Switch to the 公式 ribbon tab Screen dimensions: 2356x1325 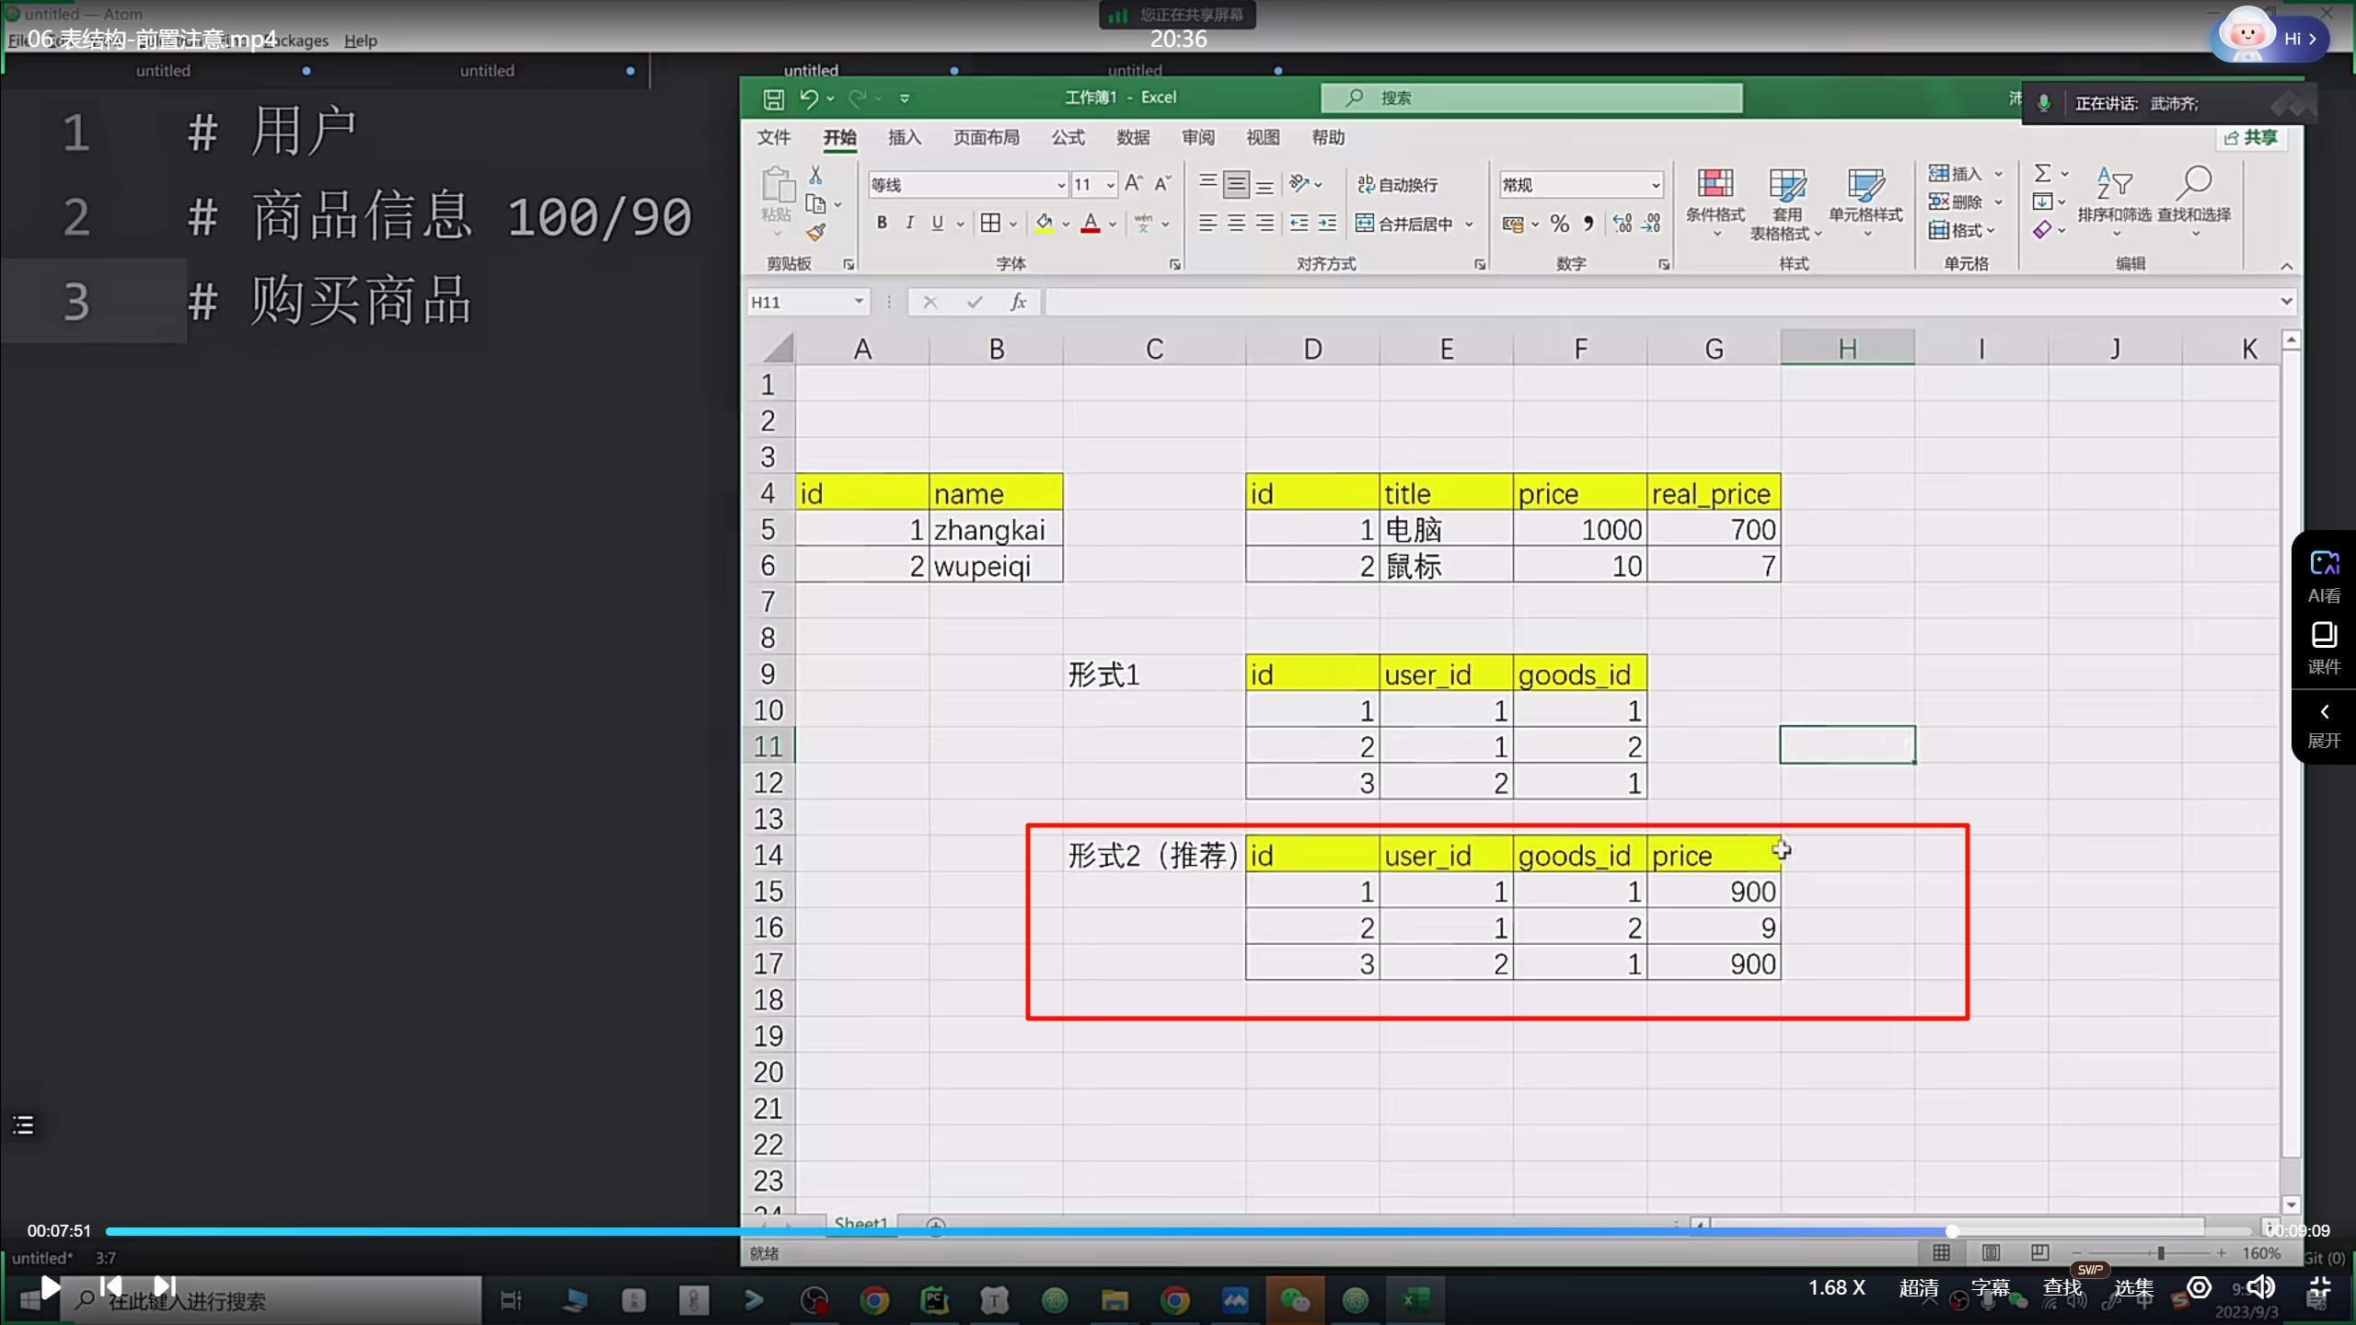tap(1068, 138)
